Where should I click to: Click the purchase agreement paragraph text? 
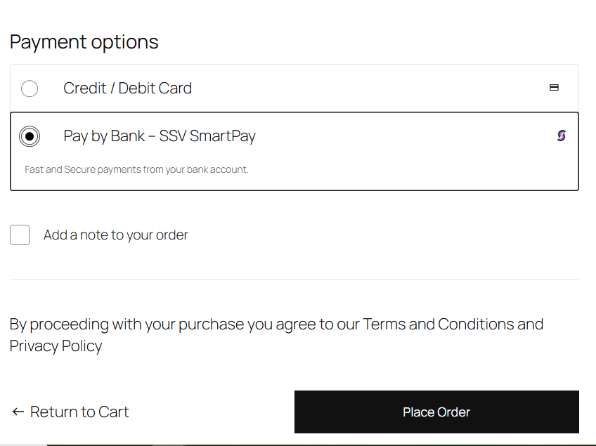pyautogui.click(x=276, y=334)
